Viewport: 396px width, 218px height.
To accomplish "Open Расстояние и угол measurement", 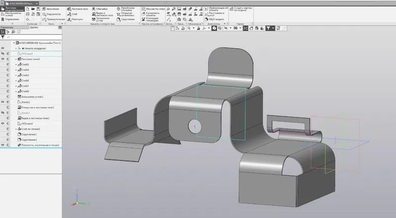I will click(x=214, y=14).
